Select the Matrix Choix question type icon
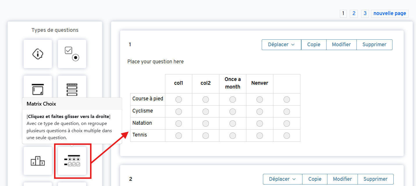 pos(72,161)
